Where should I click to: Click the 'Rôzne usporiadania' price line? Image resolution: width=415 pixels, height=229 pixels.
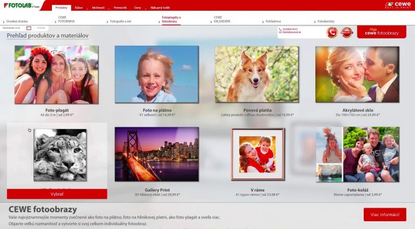point(358,195)
